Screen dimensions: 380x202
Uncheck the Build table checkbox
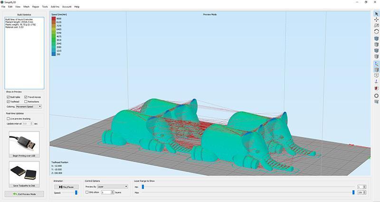9,97
